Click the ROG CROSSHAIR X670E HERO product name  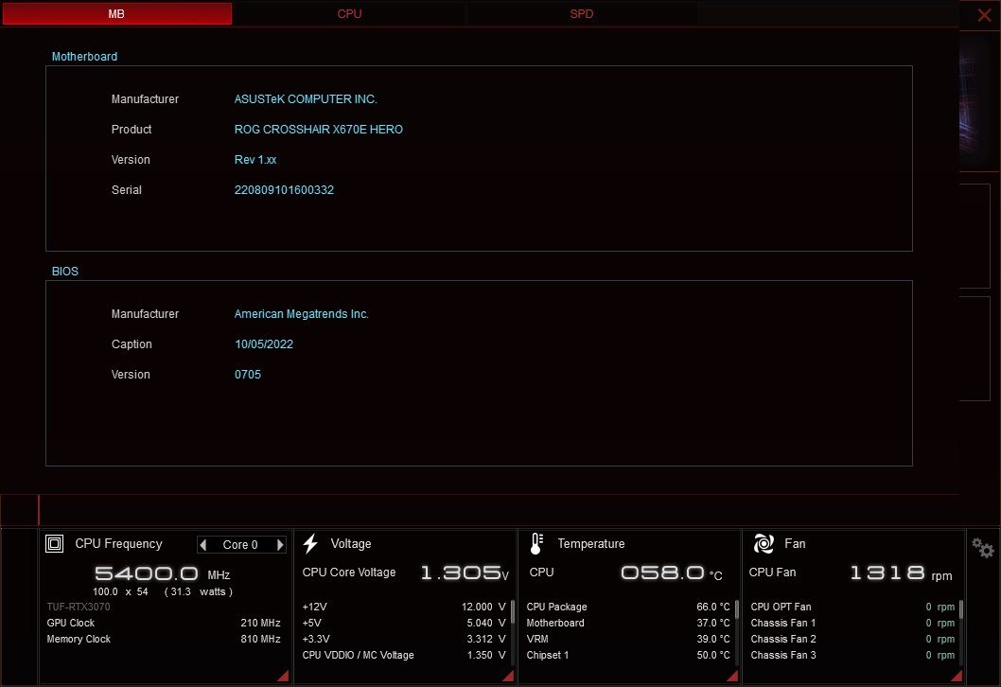click(x=319, y=129)
